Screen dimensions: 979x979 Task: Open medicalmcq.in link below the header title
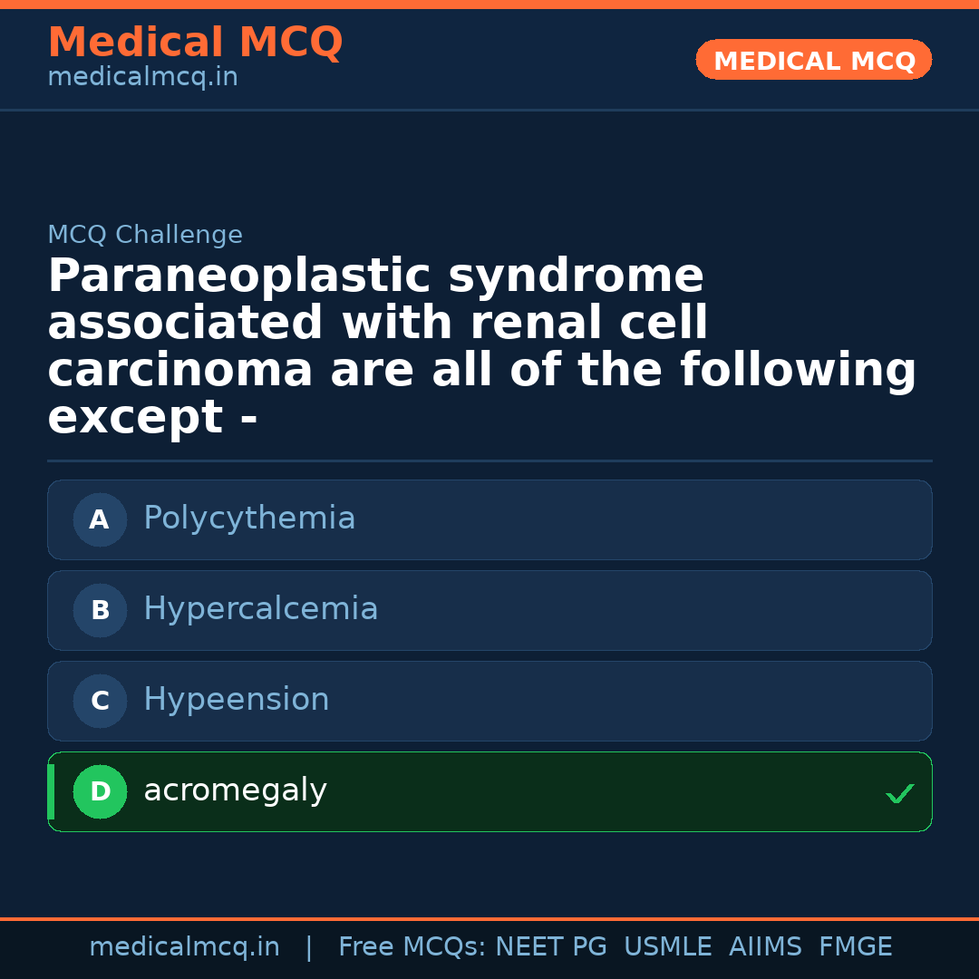pos(142,78)
